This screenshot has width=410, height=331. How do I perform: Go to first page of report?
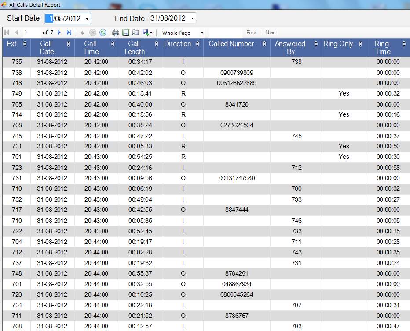point(7,33)
